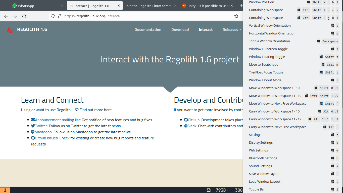Click the GitHub icon beside Github Issues
Screen dimensions: 343x193
33,138
